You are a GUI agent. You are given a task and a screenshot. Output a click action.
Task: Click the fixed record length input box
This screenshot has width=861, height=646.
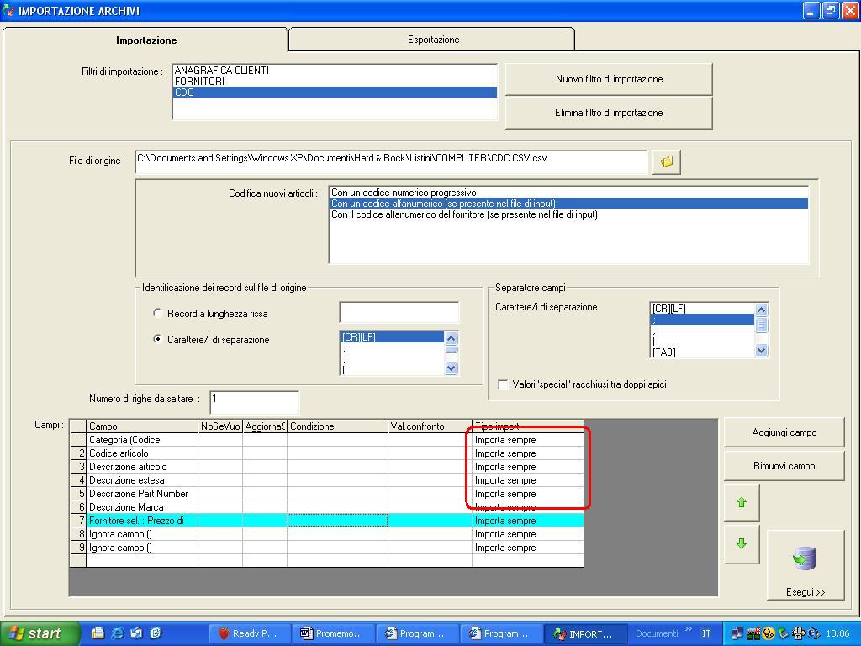[399, 312]
